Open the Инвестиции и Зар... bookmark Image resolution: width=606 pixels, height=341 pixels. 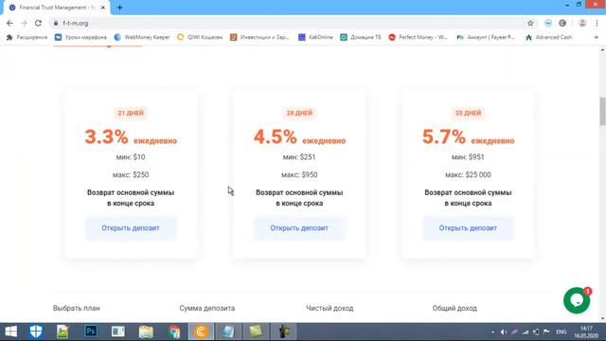tap(259, 37)
